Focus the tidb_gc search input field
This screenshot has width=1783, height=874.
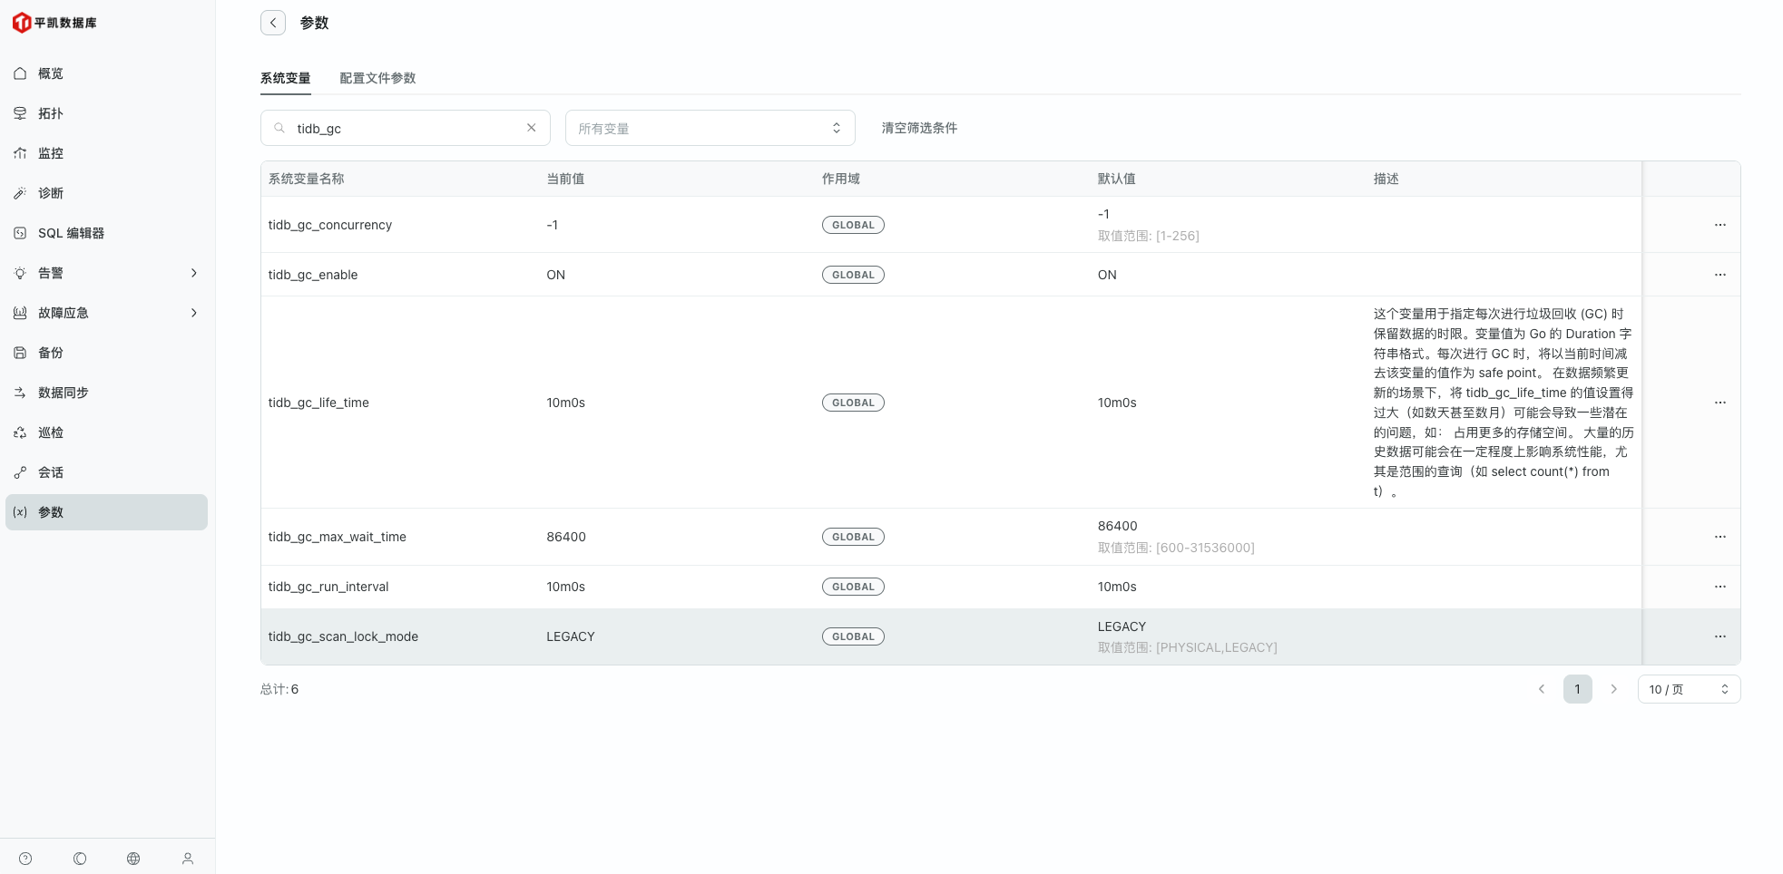(x=404, y=128)
